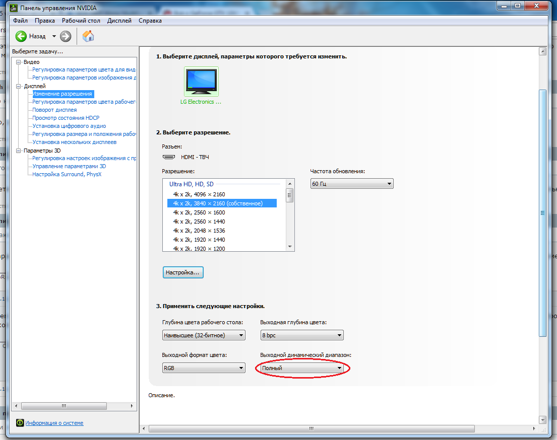Click main panel scroll up arrow
557x440 pixels.
(542, 51)
